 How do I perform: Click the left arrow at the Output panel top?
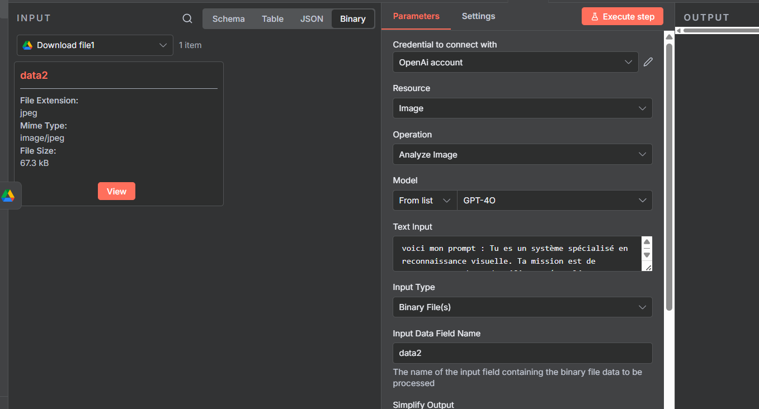(x=678, y=31)
